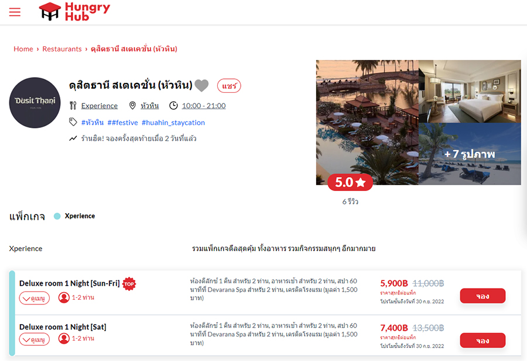527x361 pixels.
Task: Go to Home in the breadcrumb
Action: point(23,49)
